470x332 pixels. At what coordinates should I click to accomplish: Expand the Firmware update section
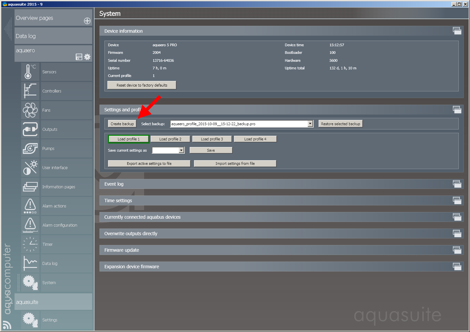click(x=457, y=250)
